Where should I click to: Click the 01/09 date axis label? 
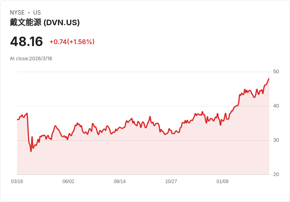pyautogui.click(x=223, y=181)
